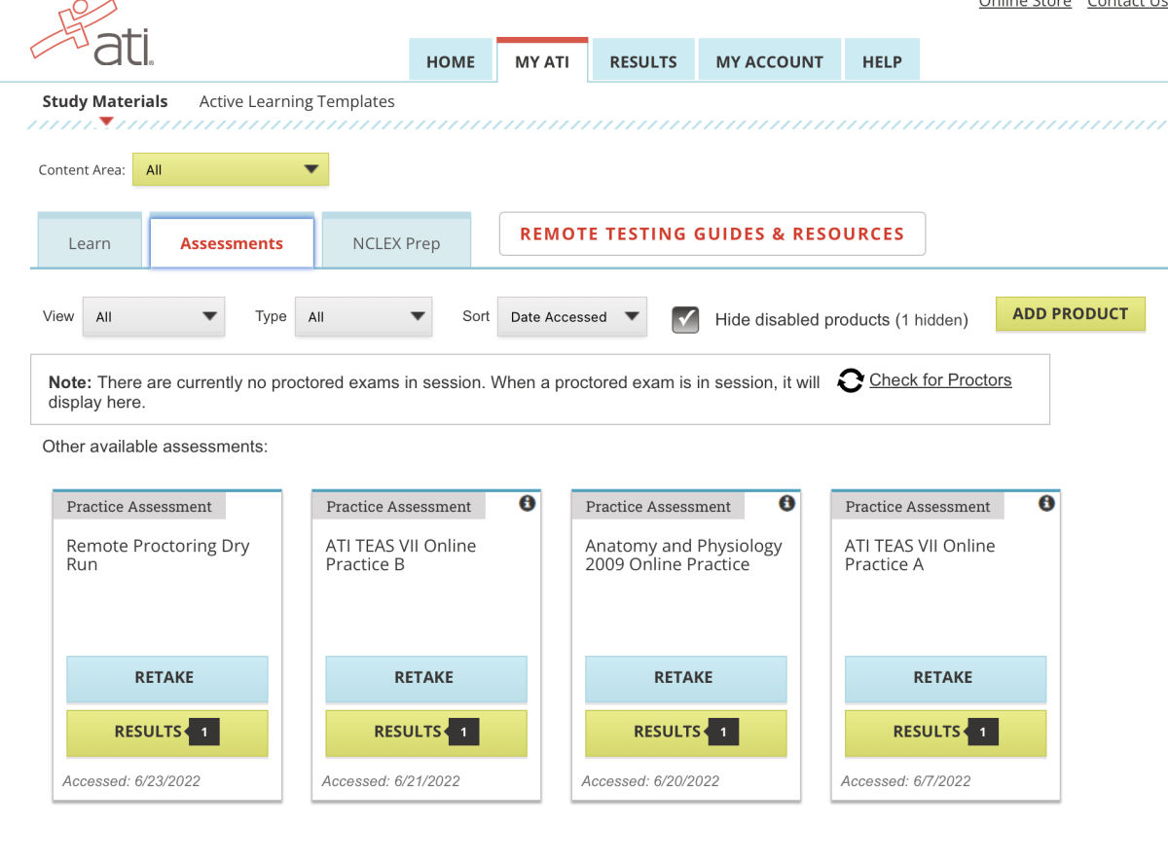This screenshot has width=1168, height=860.
Task: Open the RESULTS navigation tab
Action: click(x=643, y=61)
